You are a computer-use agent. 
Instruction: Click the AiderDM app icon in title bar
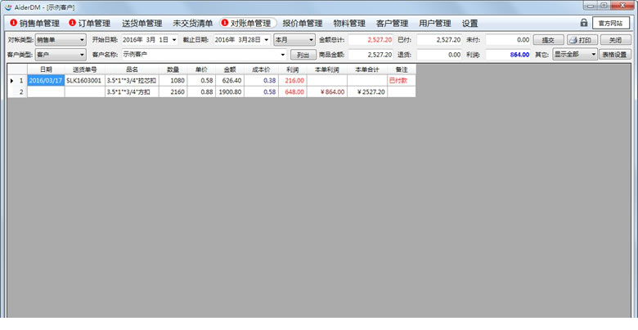[7, 7]
